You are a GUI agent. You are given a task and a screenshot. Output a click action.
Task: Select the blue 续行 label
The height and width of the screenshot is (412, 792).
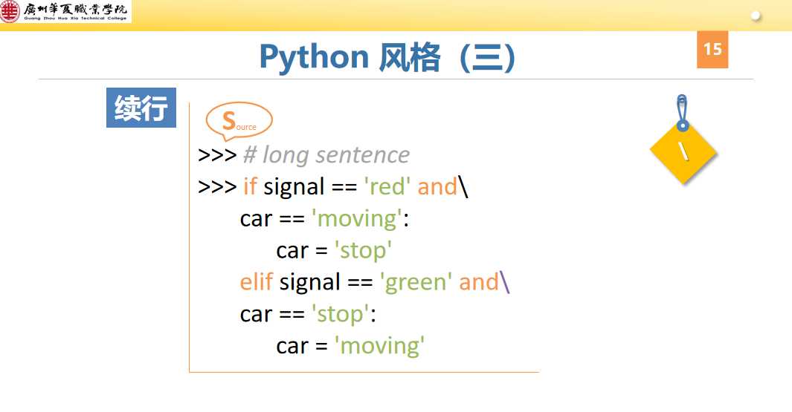tap(141, 108)
